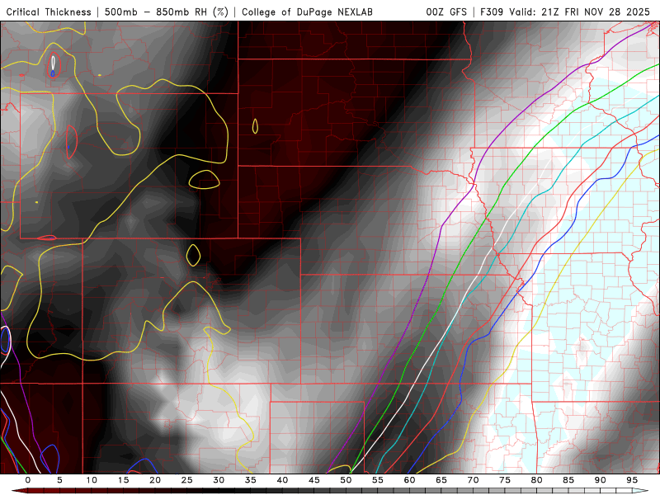The width and height of the screenshot is (660, 495).
Task: Click the '50' color scale label
Action: (x=346, y=480)
